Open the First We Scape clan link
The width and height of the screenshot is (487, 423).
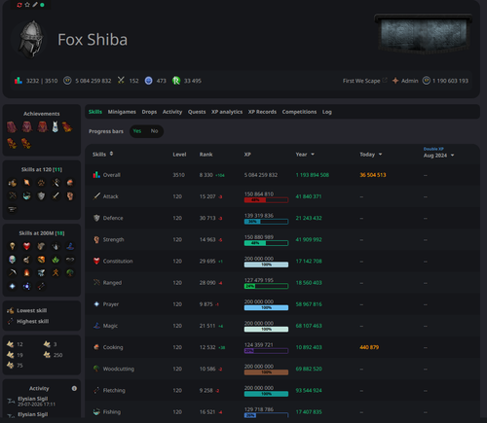(x=361, y=81)
